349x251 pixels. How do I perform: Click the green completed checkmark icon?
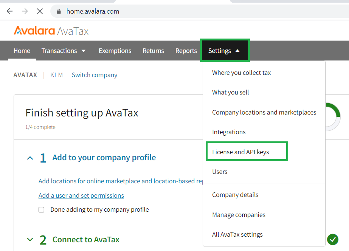(x=333, y=239)
